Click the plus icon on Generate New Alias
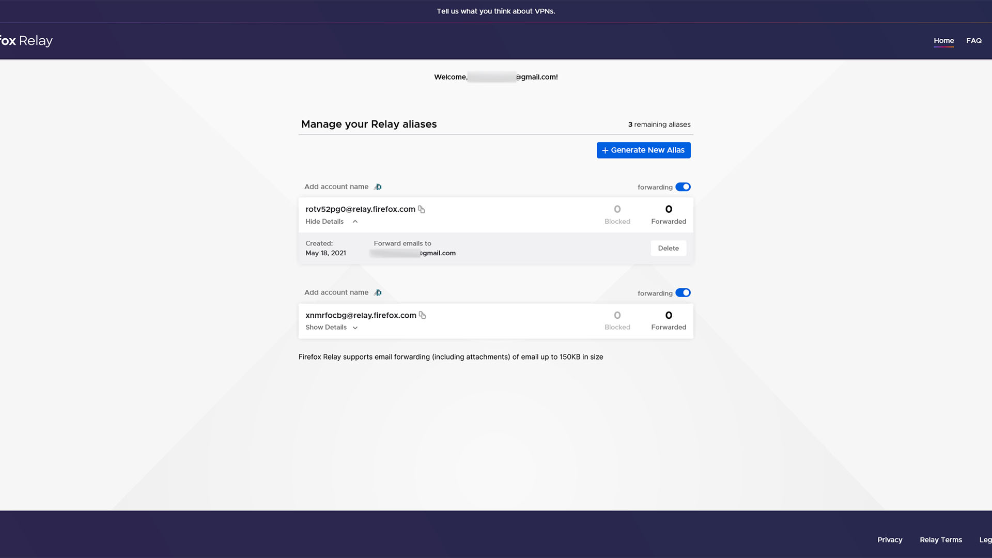This screenshot has width=992, height=558. pyautogui.click(x=605, y=150)
